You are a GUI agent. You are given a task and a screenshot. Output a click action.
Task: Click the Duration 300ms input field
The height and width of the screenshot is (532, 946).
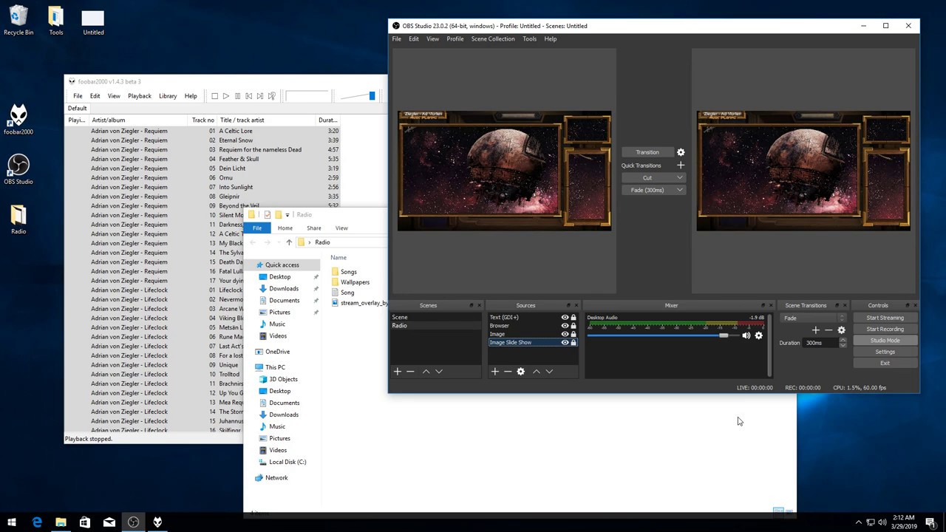tap(820, 343)
